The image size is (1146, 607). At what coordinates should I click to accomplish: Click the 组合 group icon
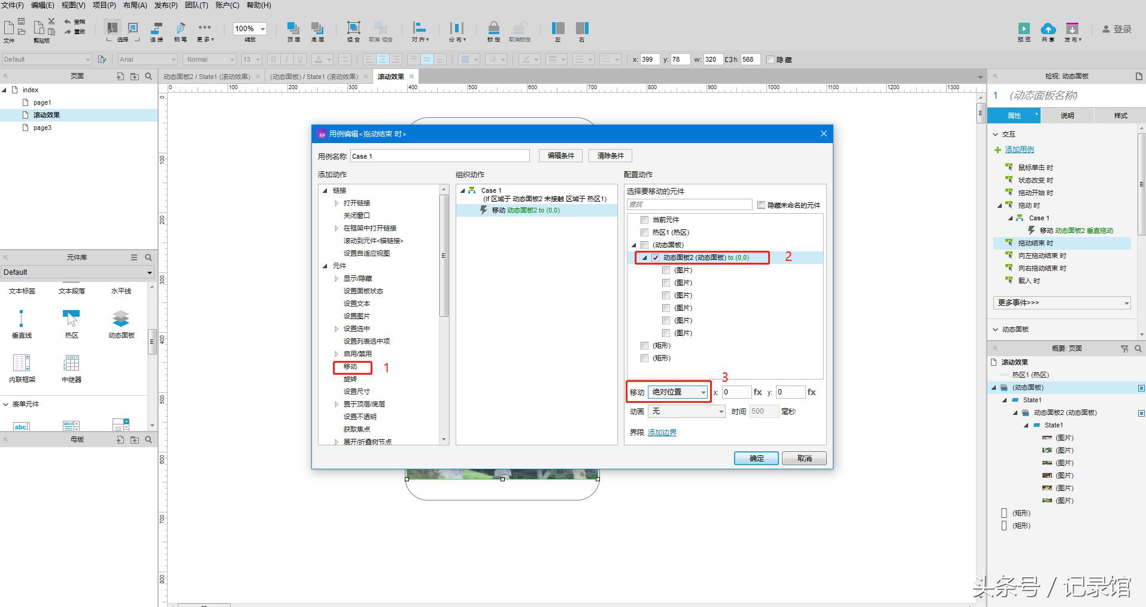354,28
